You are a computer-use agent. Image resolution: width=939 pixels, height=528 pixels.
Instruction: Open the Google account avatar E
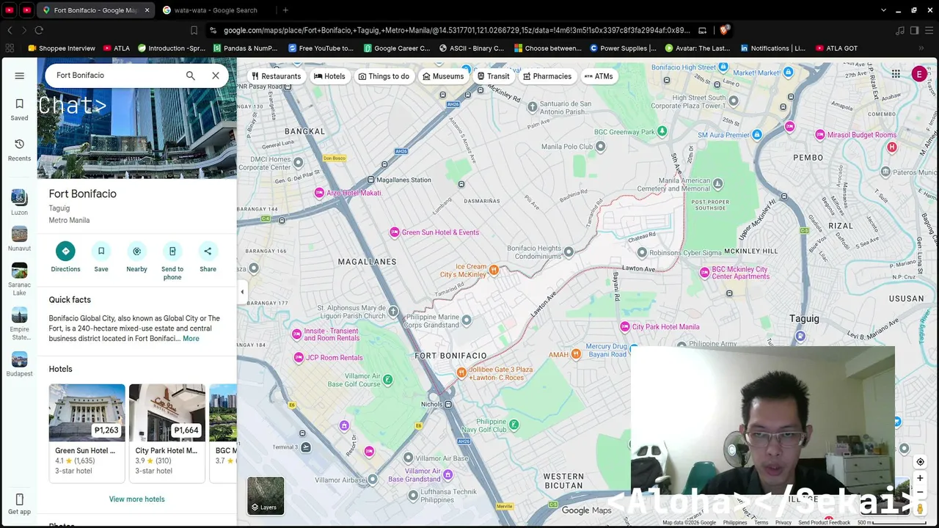[919, 74]
